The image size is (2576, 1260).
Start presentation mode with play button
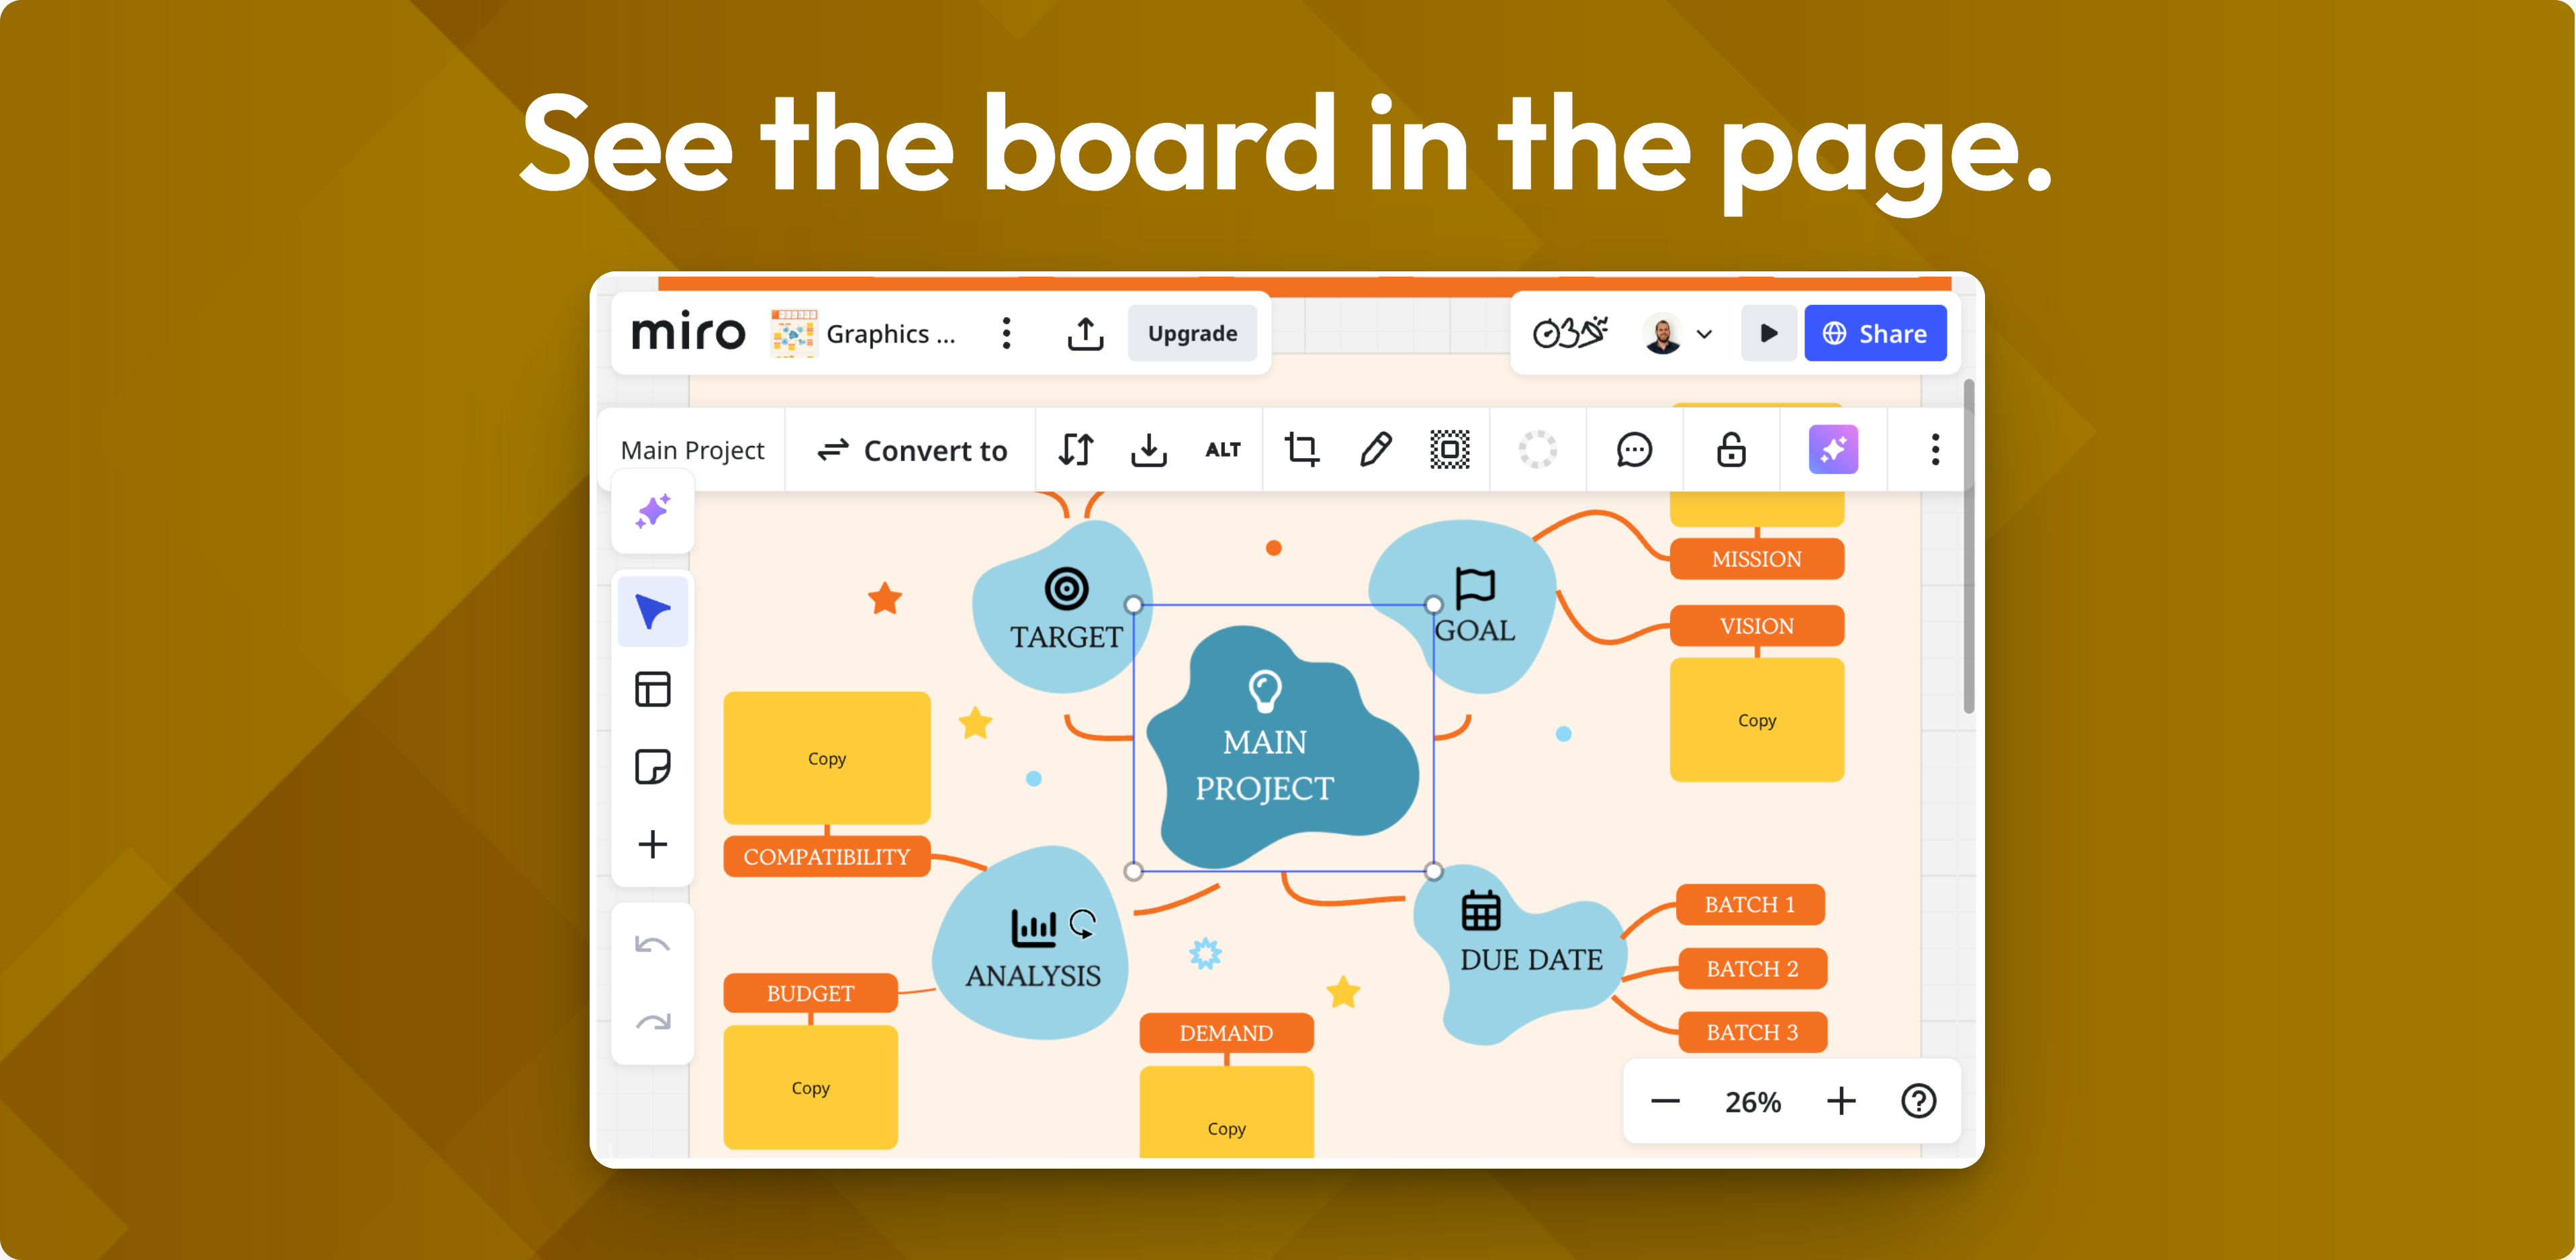point(1768,333)
